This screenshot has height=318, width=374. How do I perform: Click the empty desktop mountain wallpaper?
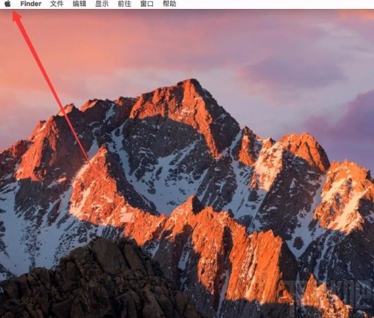point(187,163)
